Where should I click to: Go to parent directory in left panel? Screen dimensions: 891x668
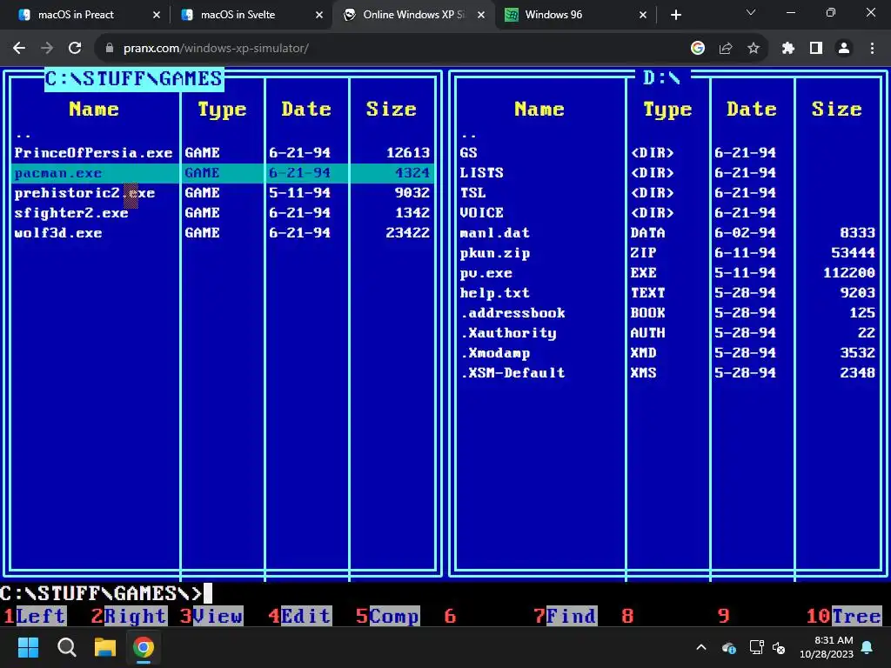[x=23, y=135]
